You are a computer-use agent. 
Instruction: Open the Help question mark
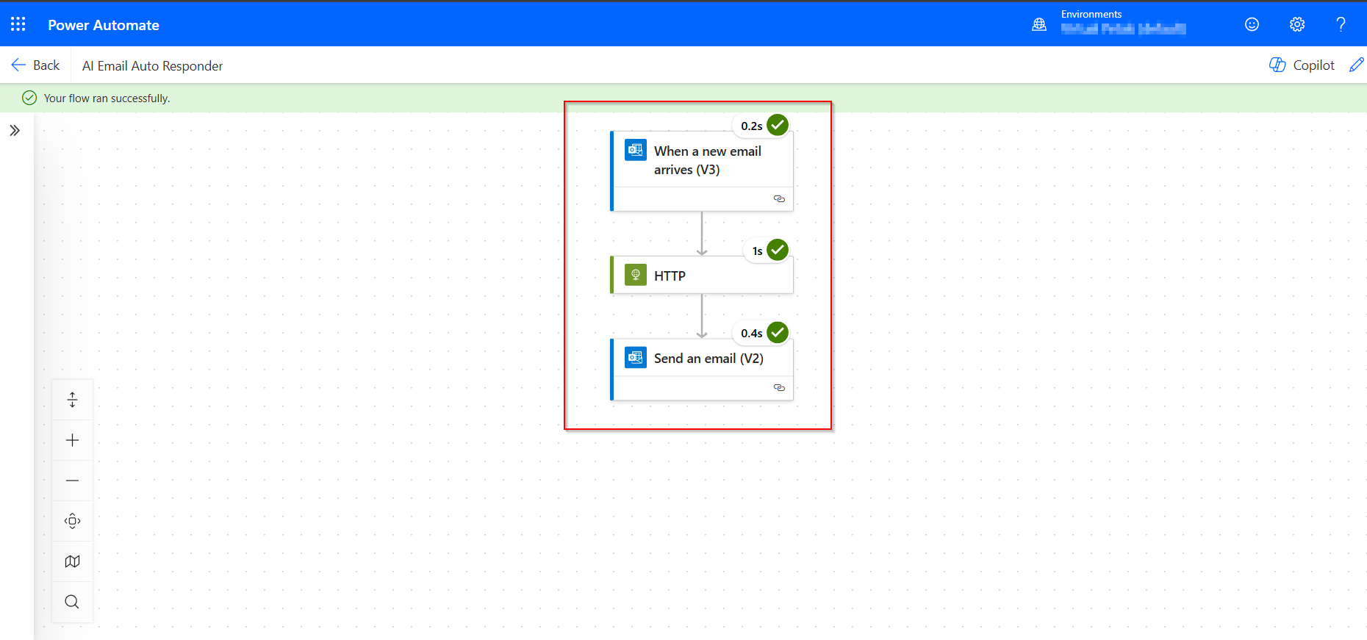coord(1341,24)
